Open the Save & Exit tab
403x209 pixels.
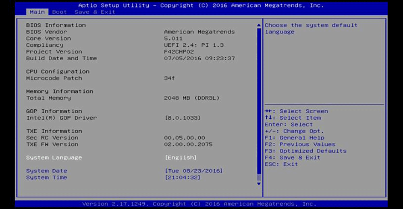95,12
